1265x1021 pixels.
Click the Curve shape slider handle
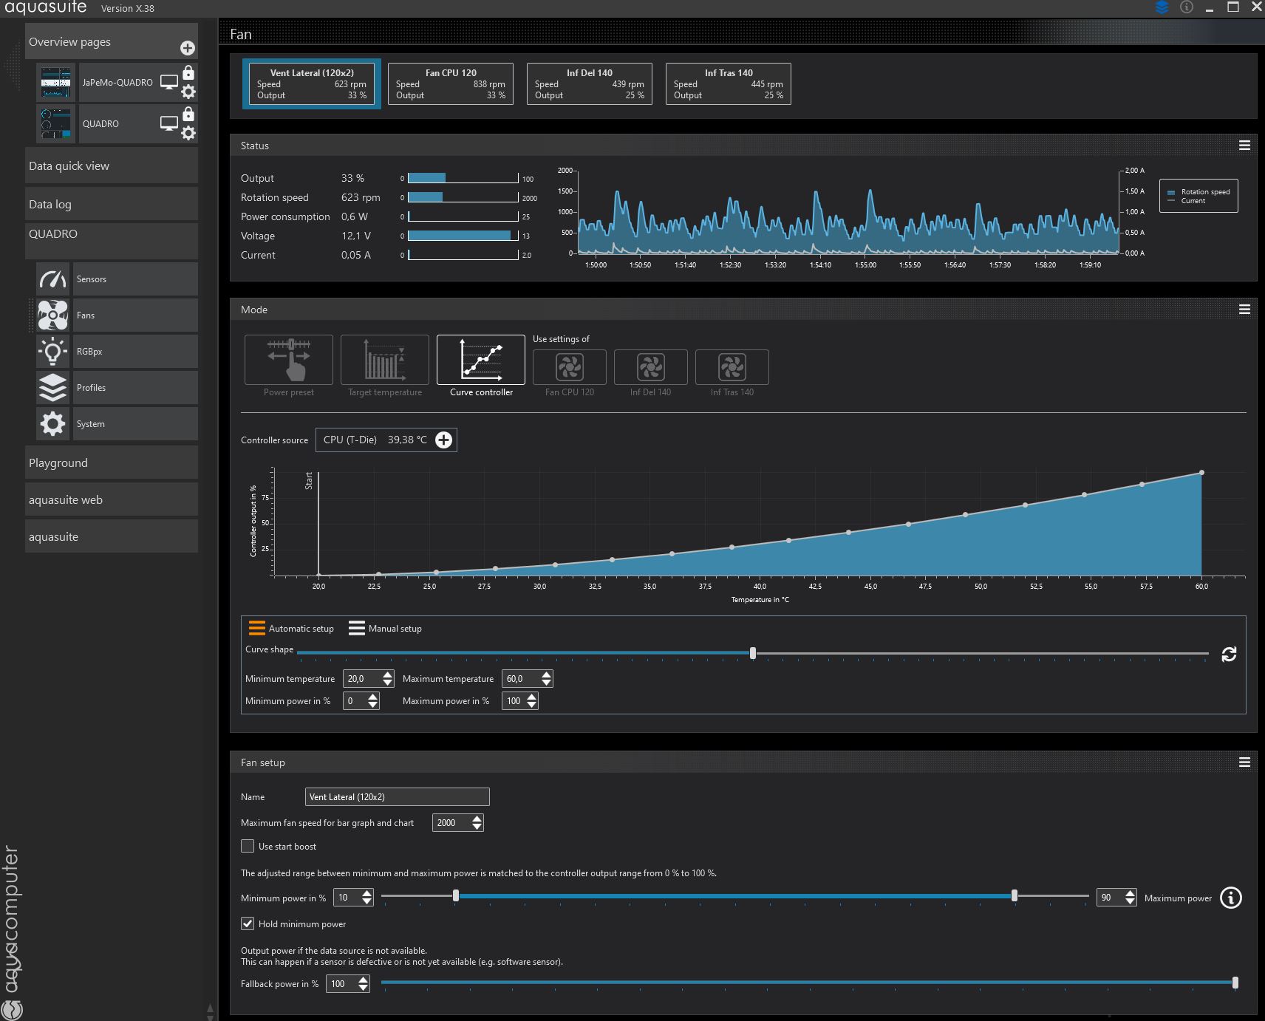tap(753, 653)
